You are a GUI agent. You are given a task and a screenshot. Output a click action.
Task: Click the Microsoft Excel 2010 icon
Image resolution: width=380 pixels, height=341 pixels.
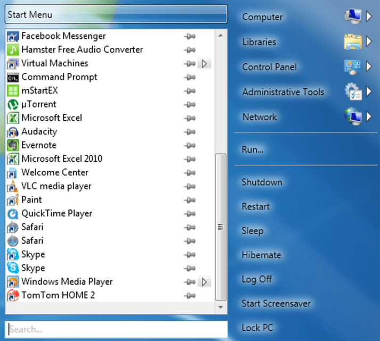point(13,159)
